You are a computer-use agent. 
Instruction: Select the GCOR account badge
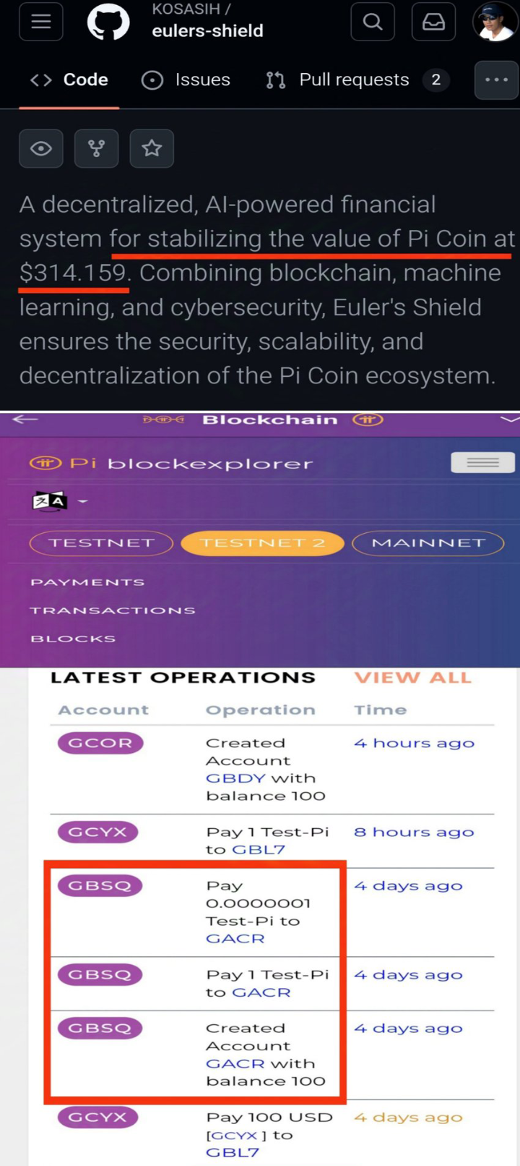click(x=100, y=742)
